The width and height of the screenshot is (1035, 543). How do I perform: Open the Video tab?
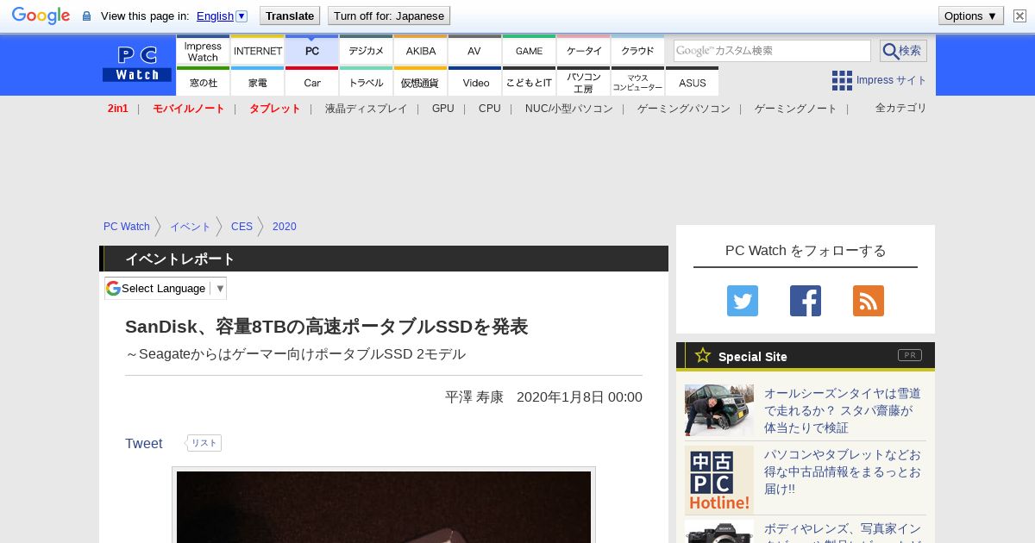point(475,82)
